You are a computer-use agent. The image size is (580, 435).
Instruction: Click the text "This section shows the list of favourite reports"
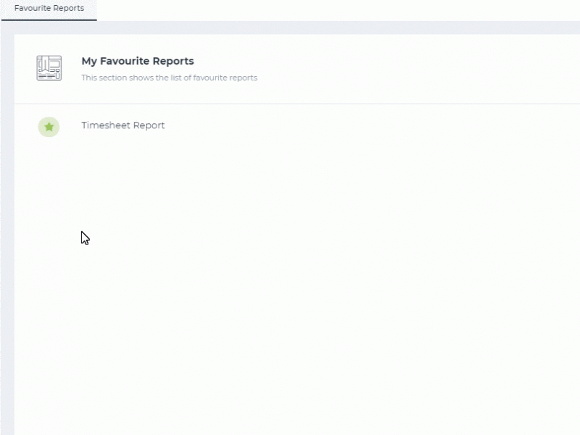(169, 78)
